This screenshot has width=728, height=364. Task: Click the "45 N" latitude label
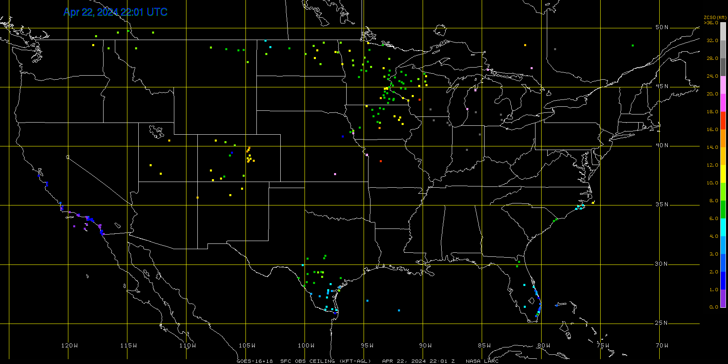point(662,87)
